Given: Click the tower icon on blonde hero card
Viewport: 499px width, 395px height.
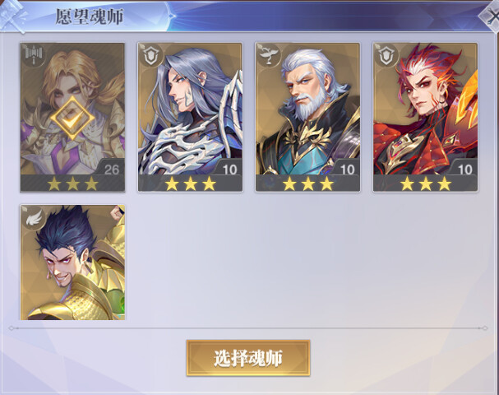Looking at the screenshot, I should (x=34, y=56).
